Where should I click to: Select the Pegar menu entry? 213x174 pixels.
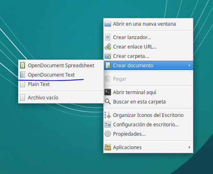148,79
